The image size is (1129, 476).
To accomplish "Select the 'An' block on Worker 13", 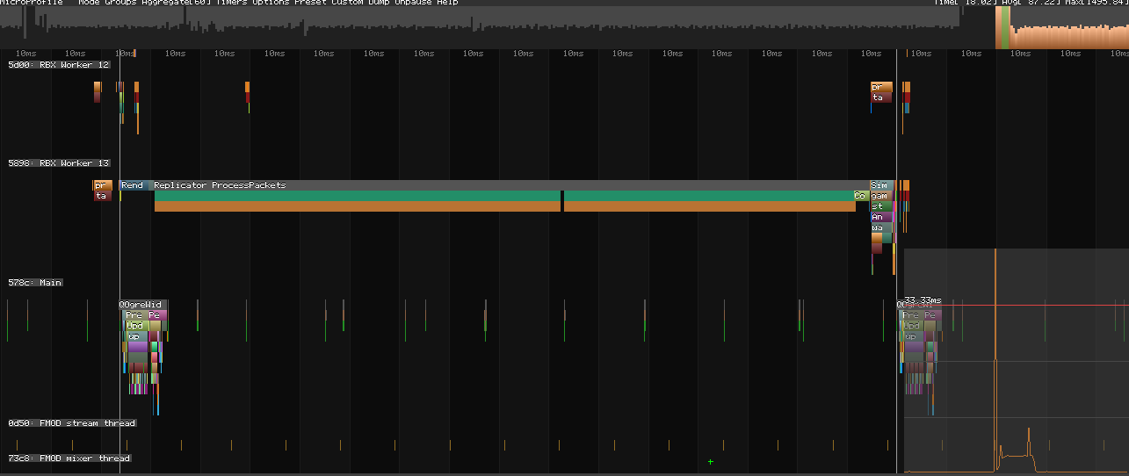I will pos(881,217).
